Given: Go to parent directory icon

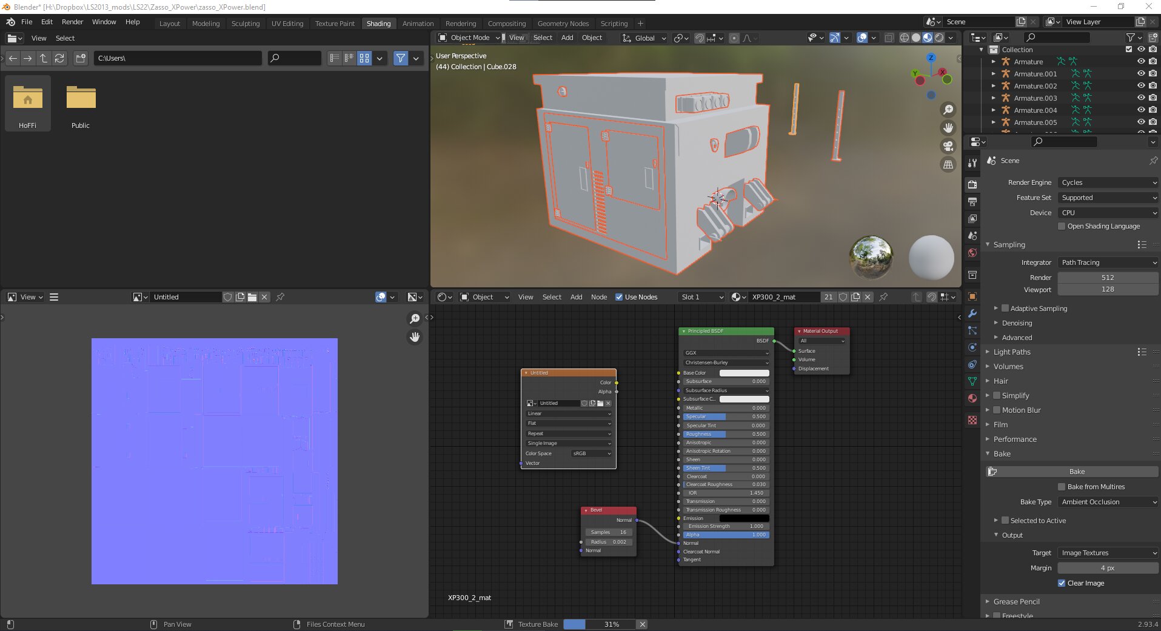Looking at the screenshot, I should [44, 58].
